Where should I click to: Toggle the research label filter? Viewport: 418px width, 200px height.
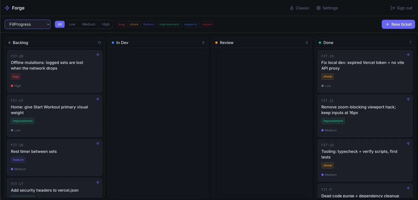click(191, 24)
